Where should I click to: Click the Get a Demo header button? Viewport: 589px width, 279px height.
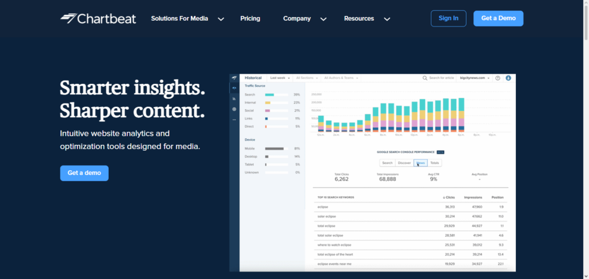coord(498,18)
